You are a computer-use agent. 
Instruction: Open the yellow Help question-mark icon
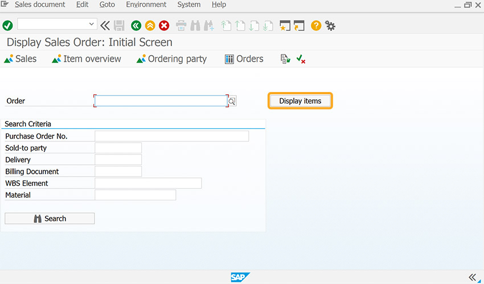coord(316,26)
